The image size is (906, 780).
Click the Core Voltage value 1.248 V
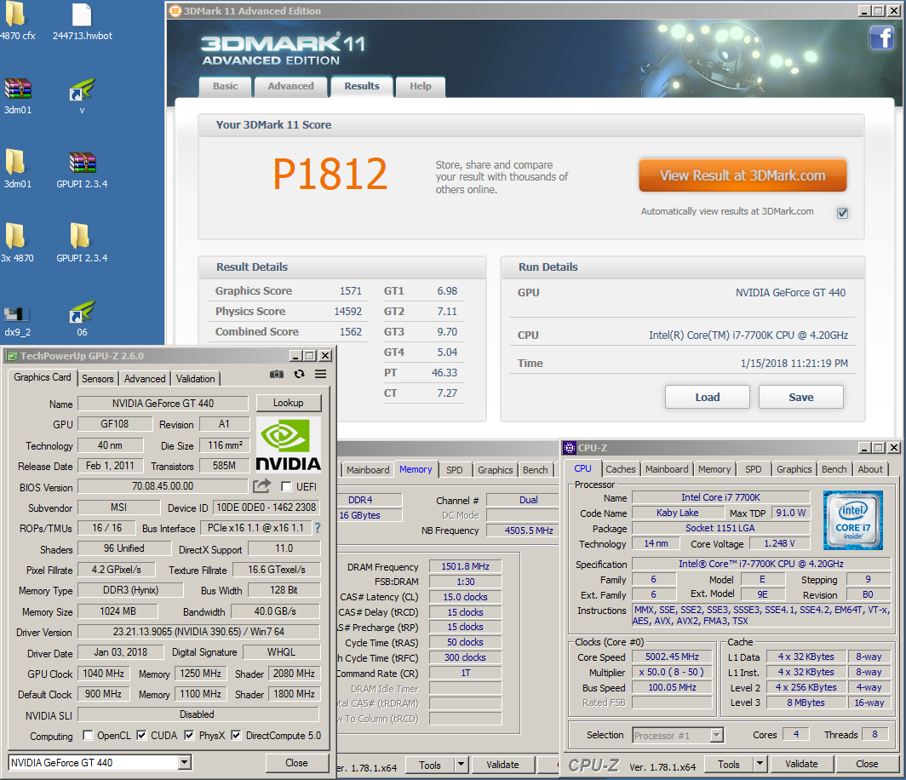[779, 543]
